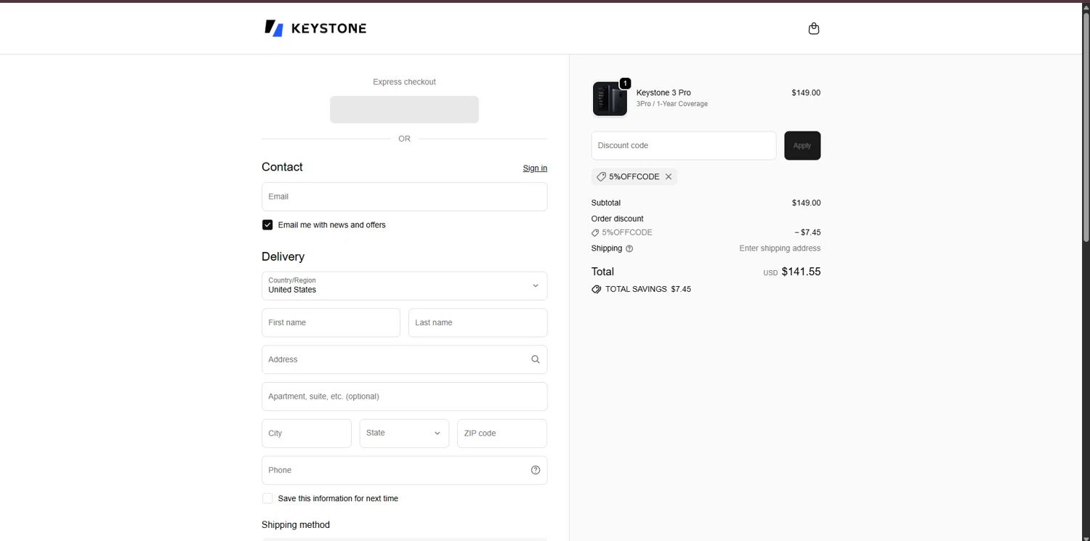Click the Keystone logo in header

(315, 28)
